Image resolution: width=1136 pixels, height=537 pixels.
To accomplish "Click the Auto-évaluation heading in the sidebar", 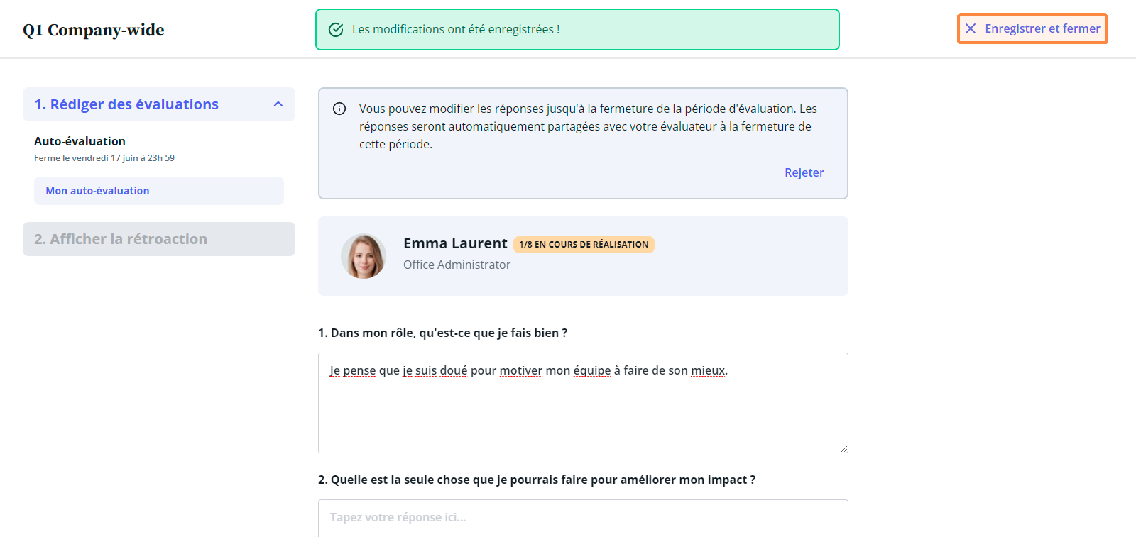I will [x=80, y=142].
